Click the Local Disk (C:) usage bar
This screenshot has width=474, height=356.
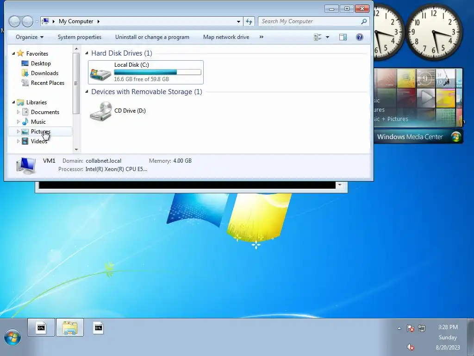pyautogui.click(x=157, y=72)
